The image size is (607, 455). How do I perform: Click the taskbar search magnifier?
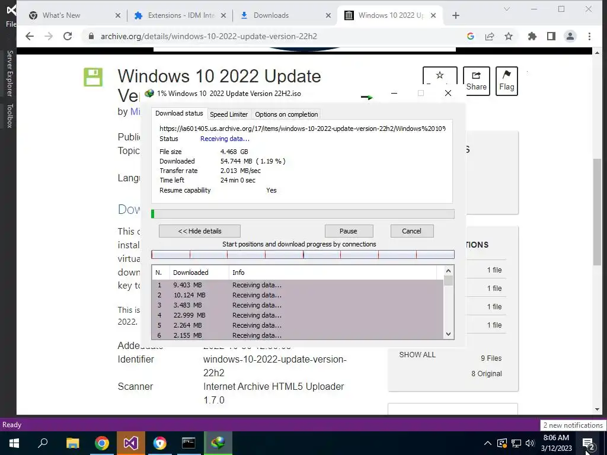tap(43, 443)
